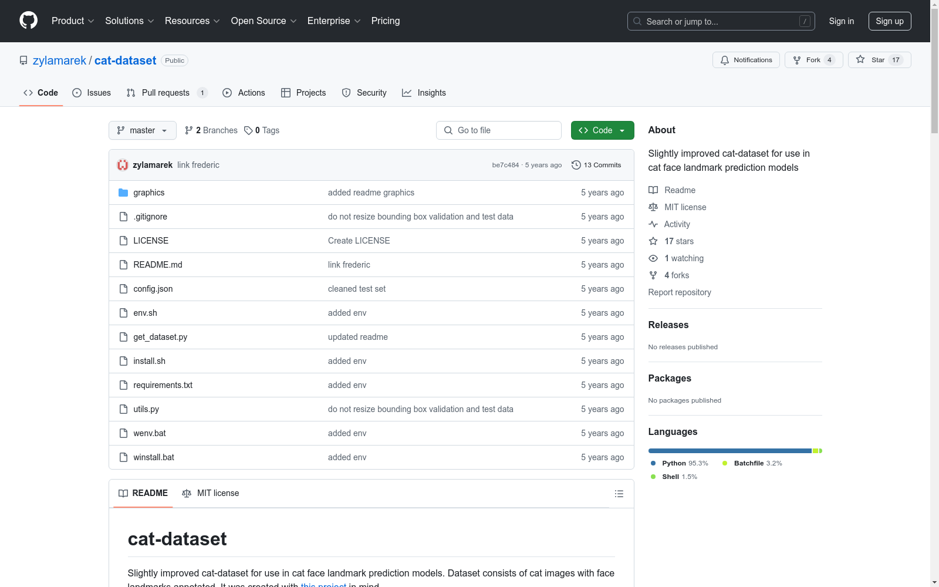Open the README outline list icon
This screenshot has width=939, height=587.
click(x=619, y=494)
